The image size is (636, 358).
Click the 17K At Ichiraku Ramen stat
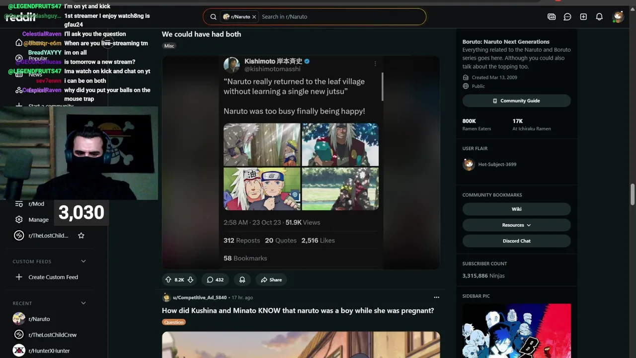[x=532, y=124]
